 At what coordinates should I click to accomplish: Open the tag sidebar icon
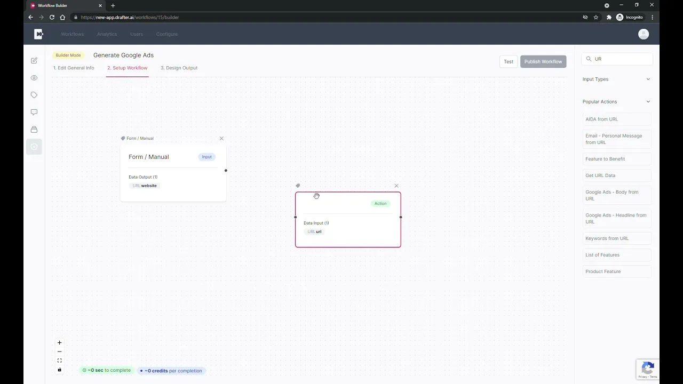tap(34, 95)
